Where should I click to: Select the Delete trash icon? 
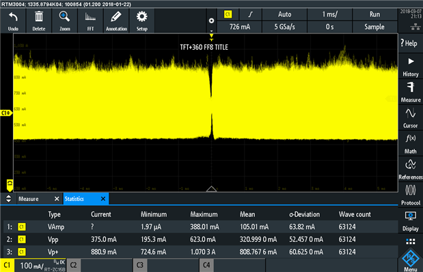(39, 20)
